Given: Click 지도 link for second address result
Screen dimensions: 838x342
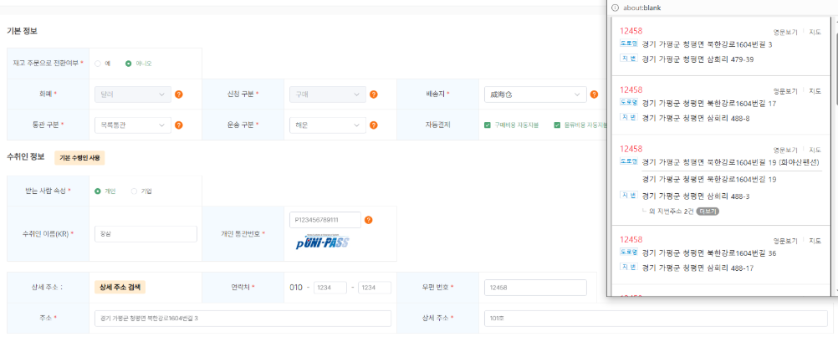Looking at the screenshot, I should tap(815, 89).
